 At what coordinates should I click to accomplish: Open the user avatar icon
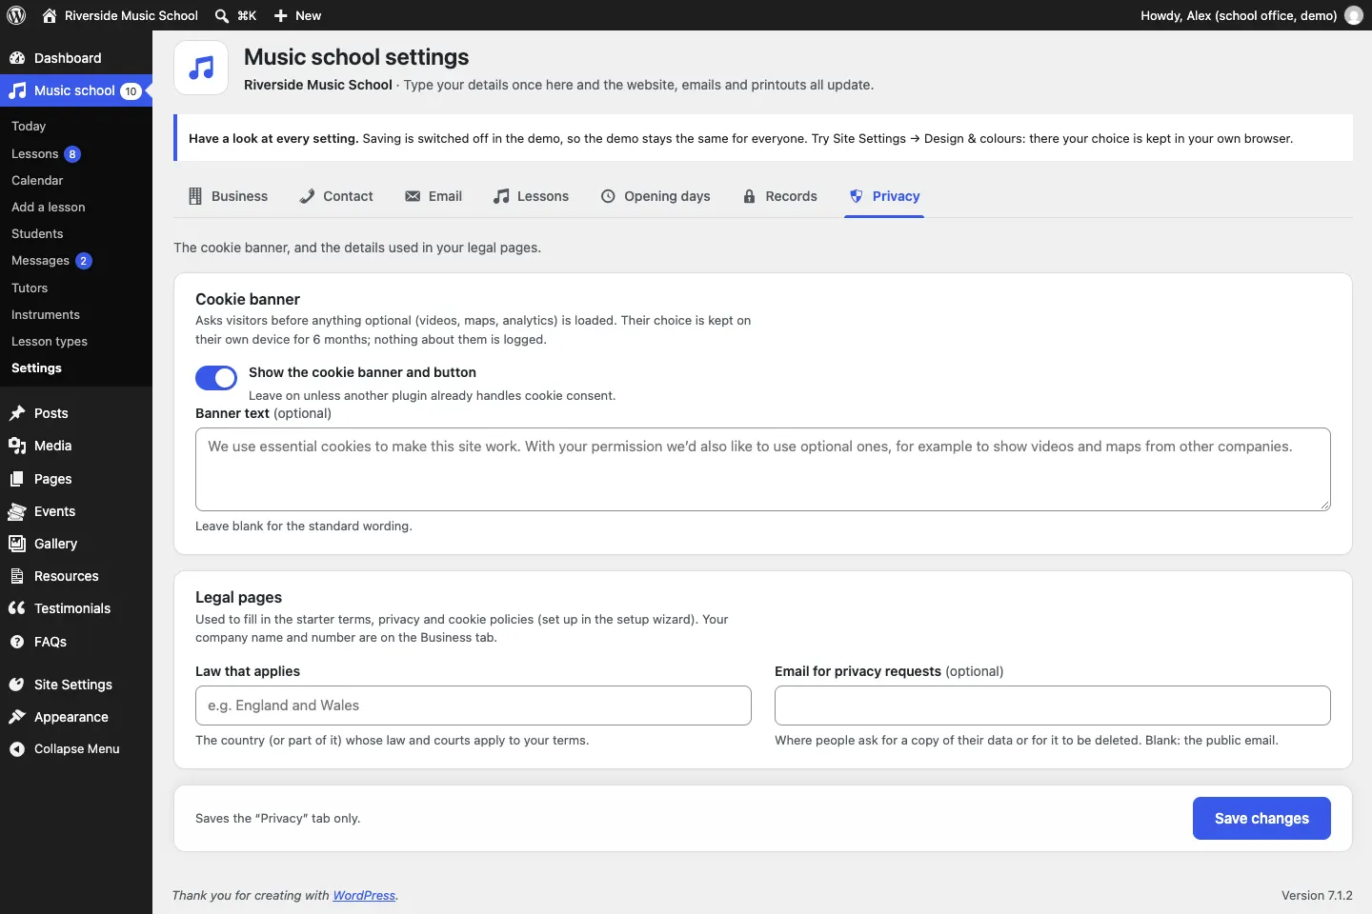point(1354,15)
